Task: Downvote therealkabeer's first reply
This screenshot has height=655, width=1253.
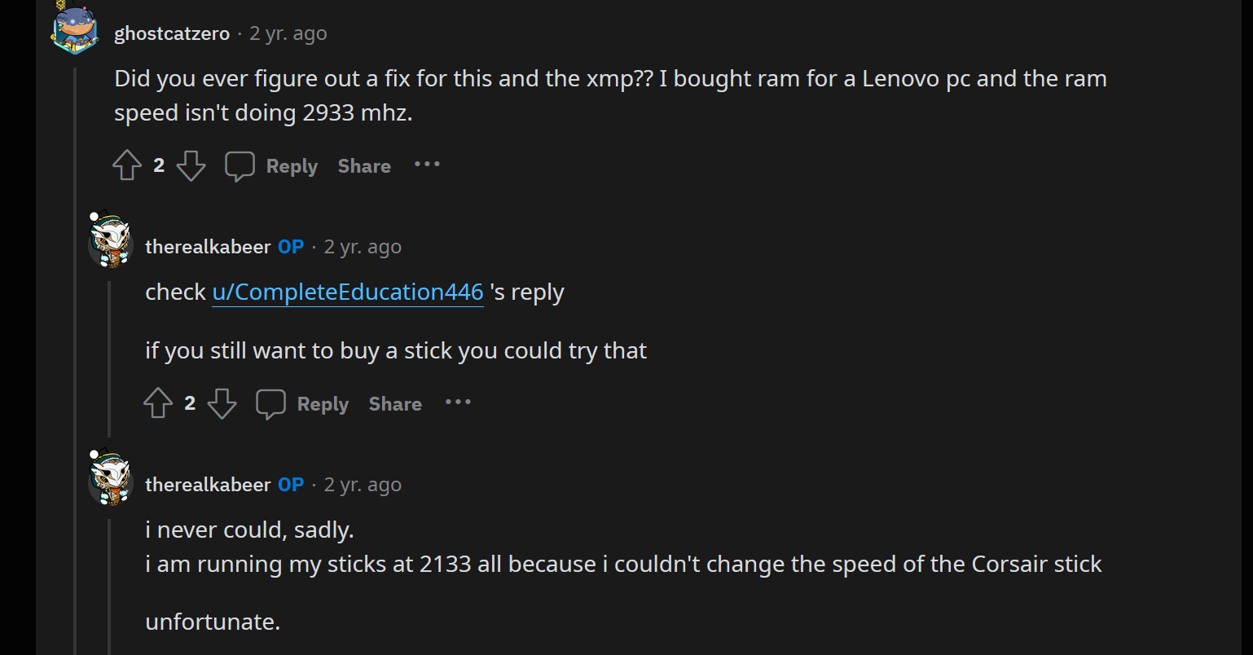Action: point(222,404)
